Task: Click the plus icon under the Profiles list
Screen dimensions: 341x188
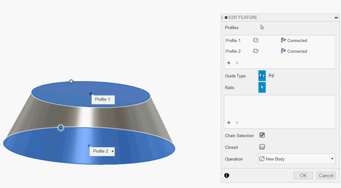Action: (229, 63)
